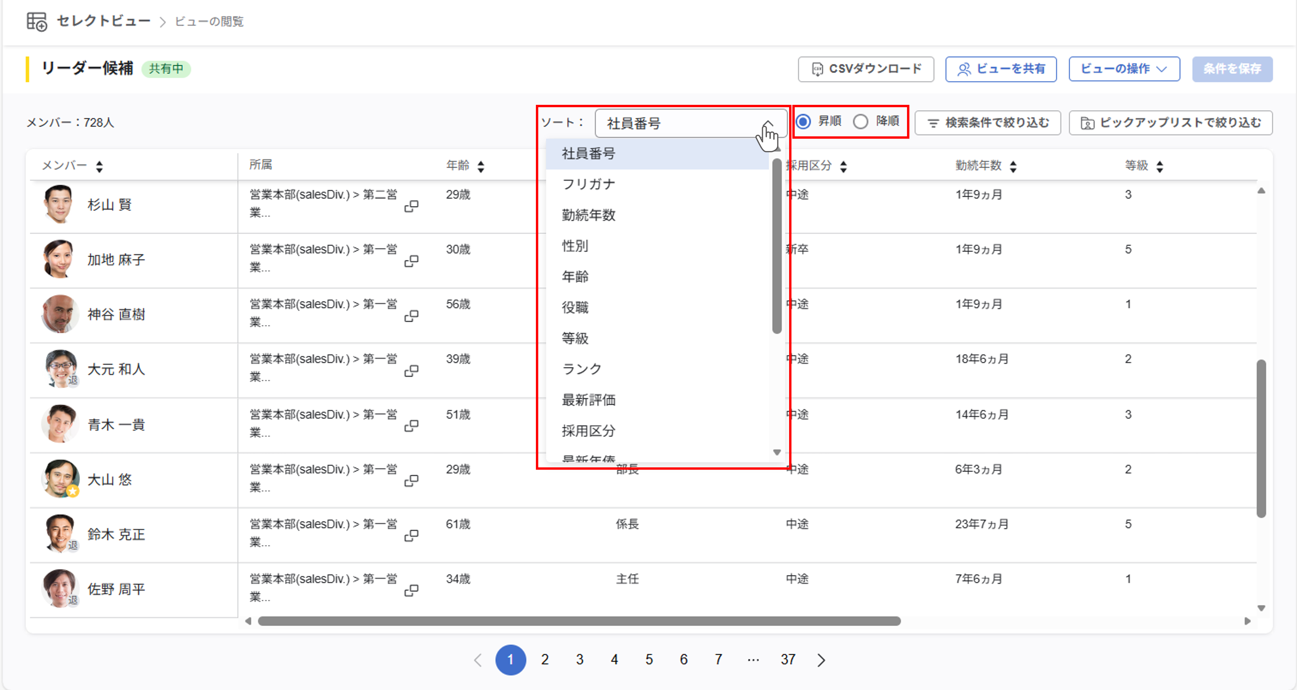Screen dimensions: 1297x690
Task: Sort by 年齢 column header arrows
Action: coord(481,166)
